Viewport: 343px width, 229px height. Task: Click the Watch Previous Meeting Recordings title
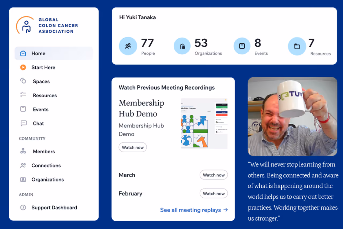pos(167,87)
